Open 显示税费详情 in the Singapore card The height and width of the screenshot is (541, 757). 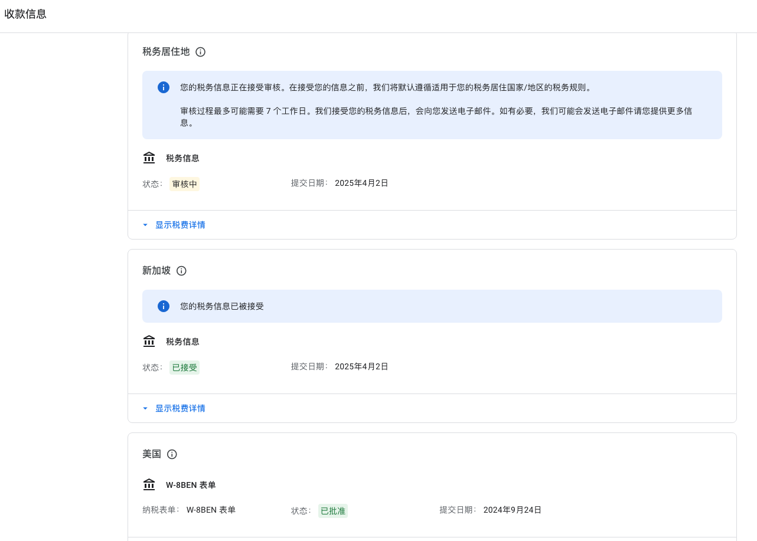click(x=180, y=408)
